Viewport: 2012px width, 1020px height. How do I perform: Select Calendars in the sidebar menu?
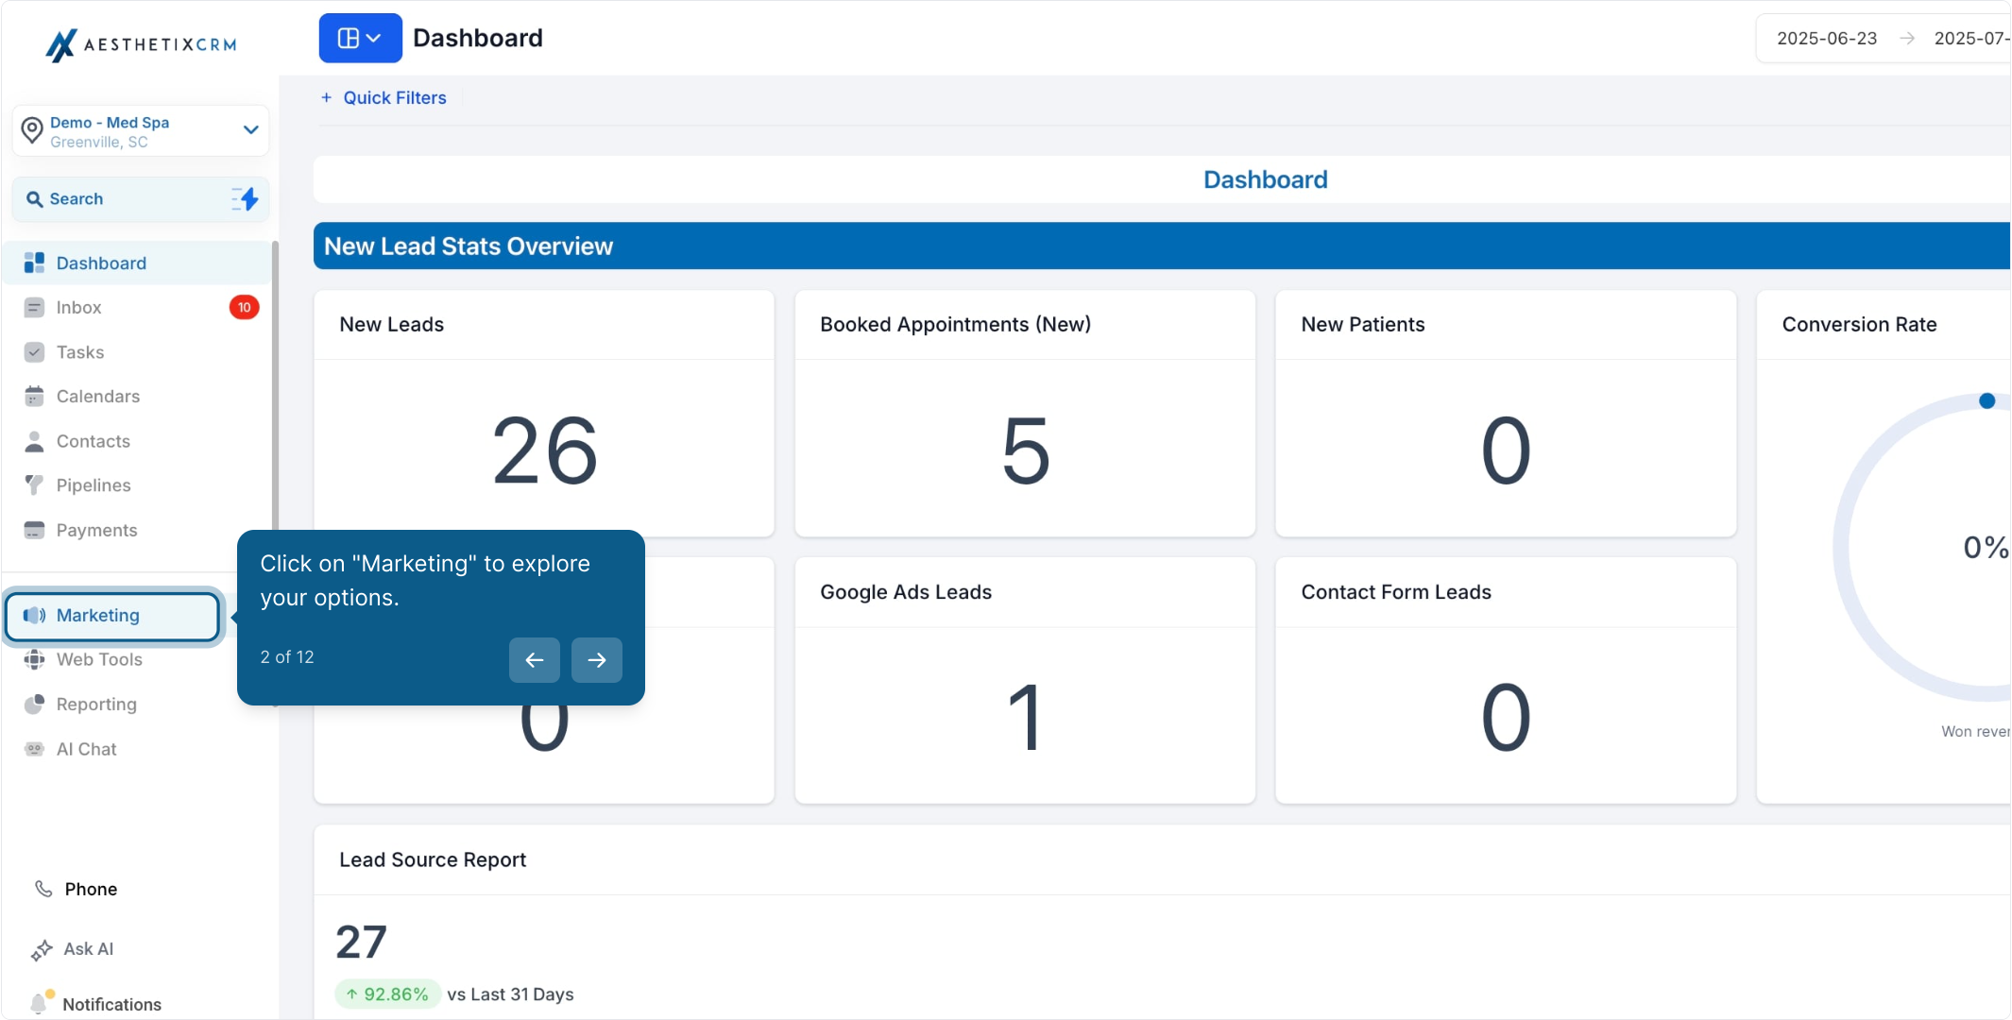pos(98,397)
